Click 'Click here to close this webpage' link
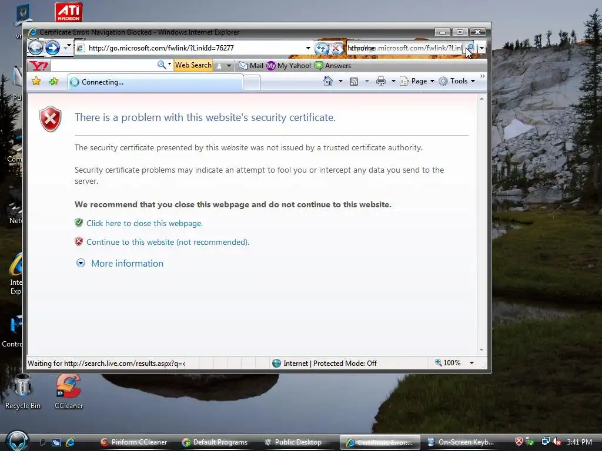Viewport: 602px width, 451px height. tap(145, 223)
